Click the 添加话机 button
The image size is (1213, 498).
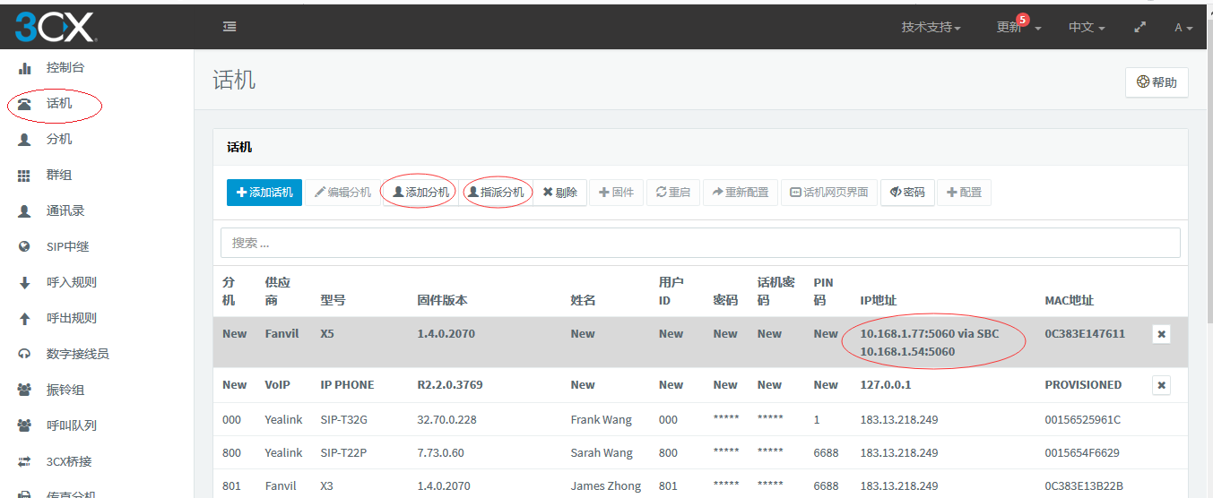pos(264,193)
